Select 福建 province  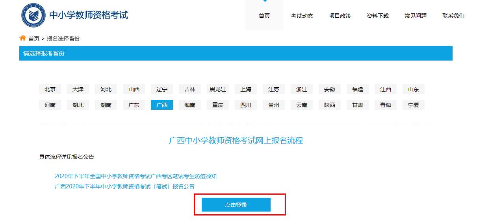[358, 89]
